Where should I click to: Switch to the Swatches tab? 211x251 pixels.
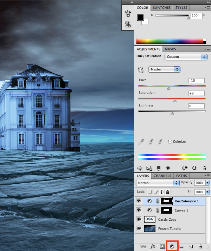162,7
